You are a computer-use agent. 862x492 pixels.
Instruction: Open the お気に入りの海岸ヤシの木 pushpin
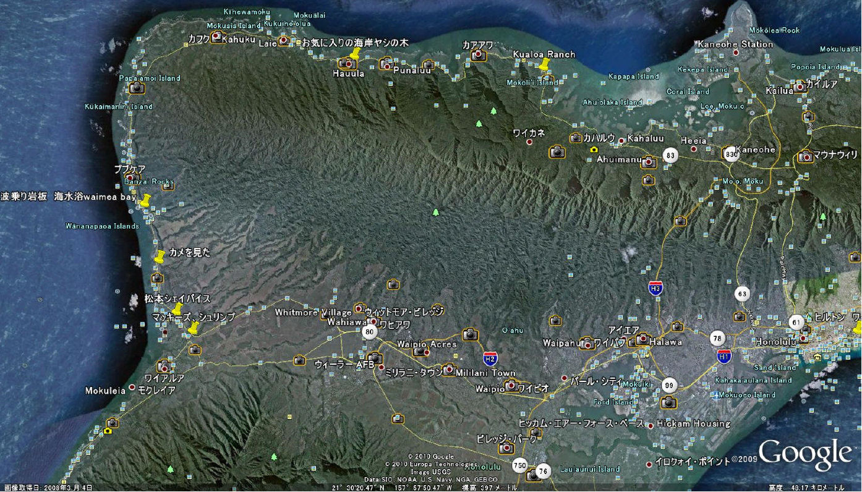354,54
